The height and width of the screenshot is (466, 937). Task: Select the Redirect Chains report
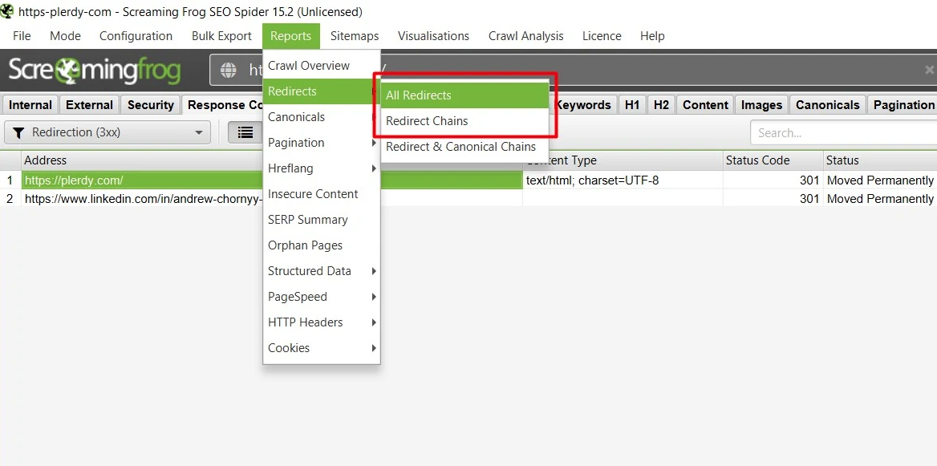point(426,121)
